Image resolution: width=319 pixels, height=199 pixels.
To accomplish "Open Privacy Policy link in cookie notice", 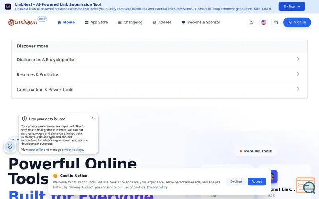I will (x=157, y=187).
